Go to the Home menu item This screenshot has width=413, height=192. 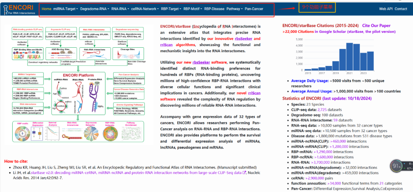point(46,9)
